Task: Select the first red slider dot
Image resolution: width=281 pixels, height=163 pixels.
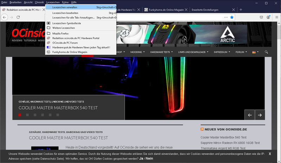Action: 20,115
